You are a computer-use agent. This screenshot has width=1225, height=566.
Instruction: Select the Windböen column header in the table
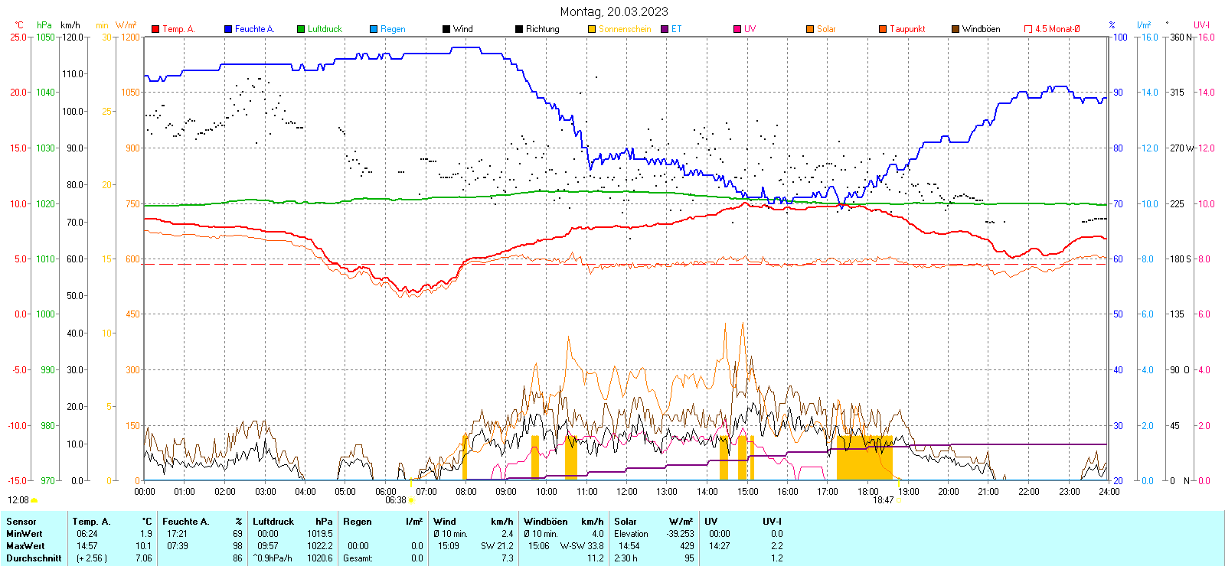pos(545,522)
